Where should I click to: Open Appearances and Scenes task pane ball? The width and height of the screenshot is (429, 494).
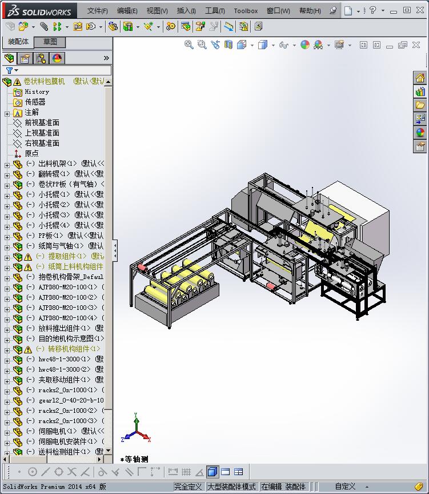pos(420,132)
